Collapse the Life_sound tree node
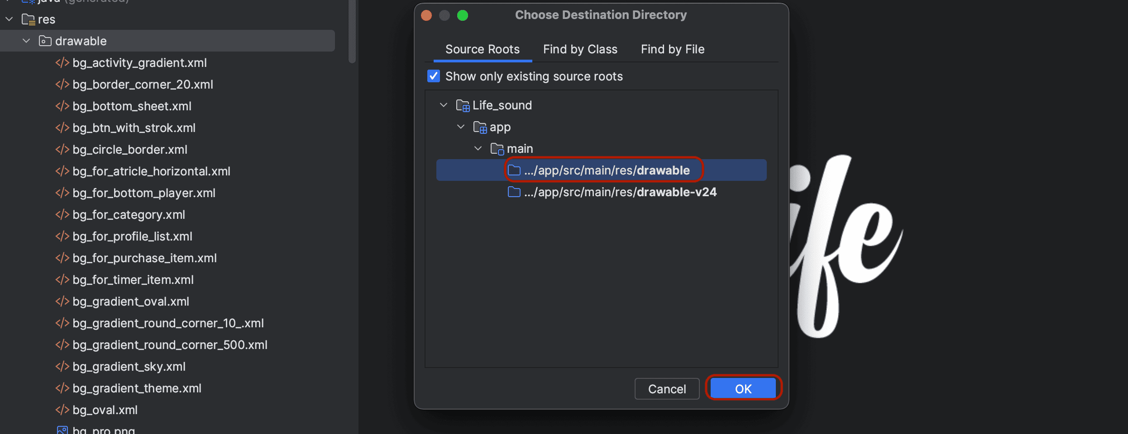This screenshot has width=1128, height=434. pos(444,105)
